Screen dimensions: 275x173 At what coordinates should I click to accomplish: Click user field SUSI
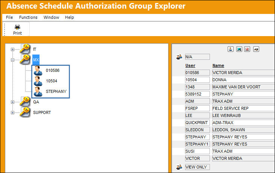(197, 151)
